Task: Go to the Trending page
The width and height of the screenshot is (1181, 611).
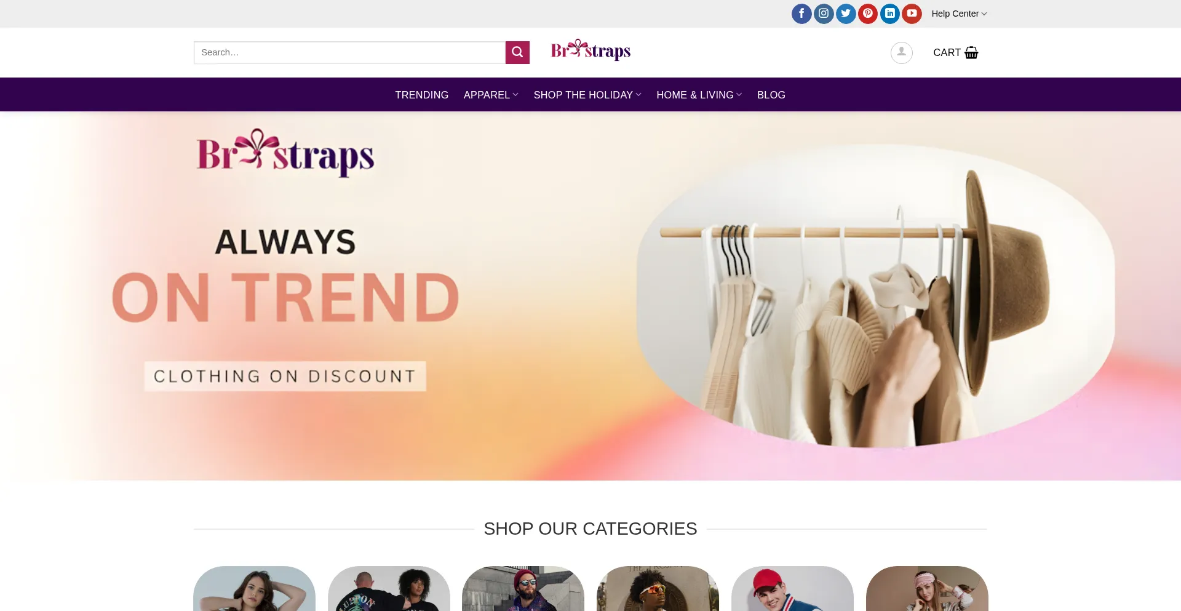Action: (421, 95)
